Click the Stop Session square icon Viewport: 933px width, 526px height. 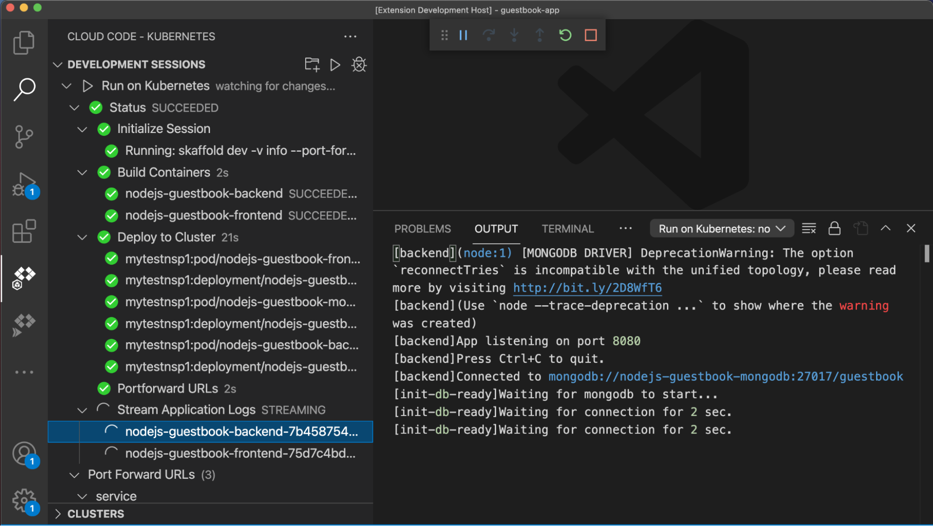(x=589, y=35)
